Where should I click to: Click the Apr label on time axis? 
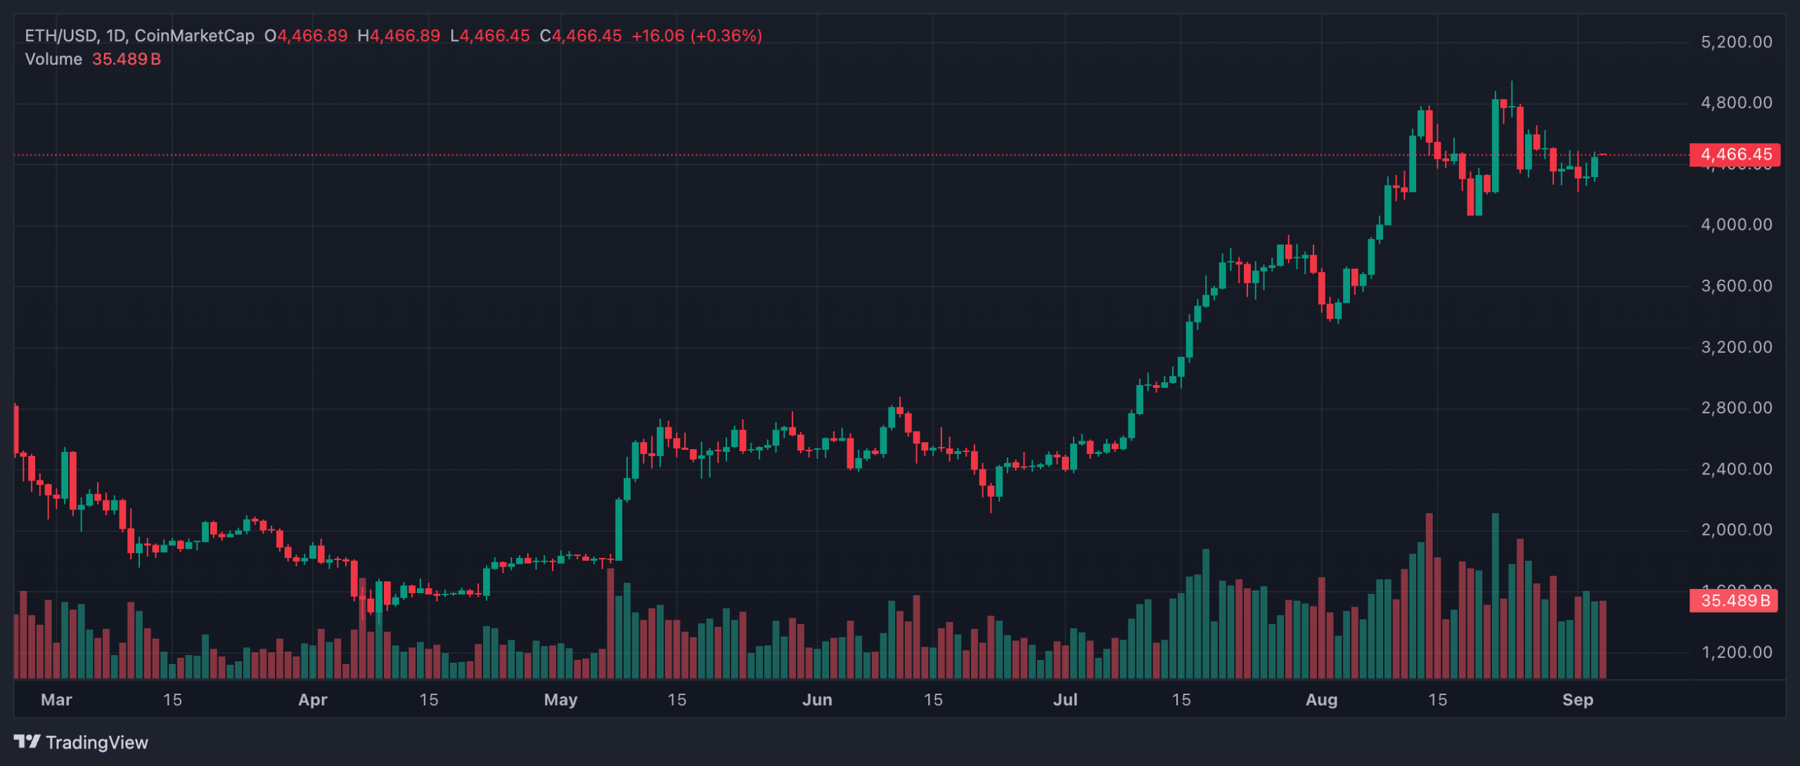point(312,699)
